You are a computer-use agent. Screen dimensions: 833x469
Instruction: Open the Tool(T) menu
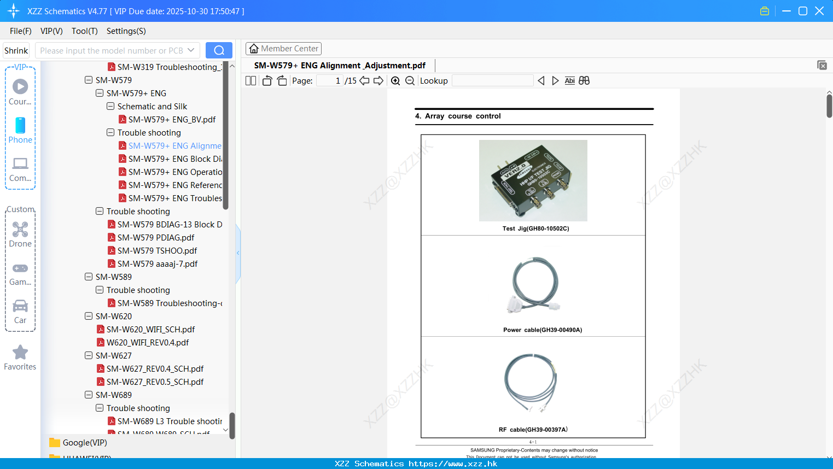pyautogui.click(x=84, y=31)
